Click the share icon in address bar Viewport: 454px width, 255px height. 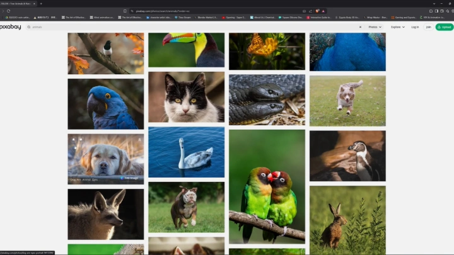310,11
